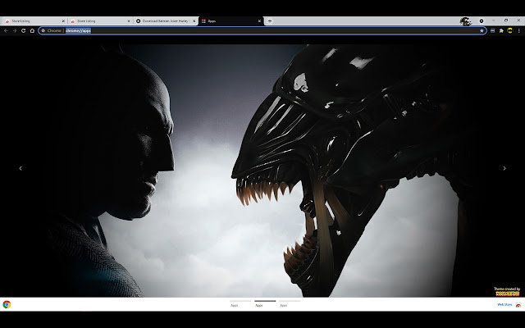This screenshot has width=525, height=328.
Task: Close the second Store Listing tab
Action: [129, 21]
